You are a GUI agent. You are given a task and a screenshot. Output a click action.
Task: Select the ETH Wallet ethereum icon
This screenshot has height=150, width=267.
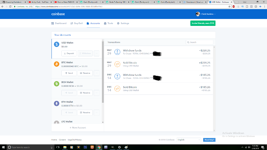point(57,103)
